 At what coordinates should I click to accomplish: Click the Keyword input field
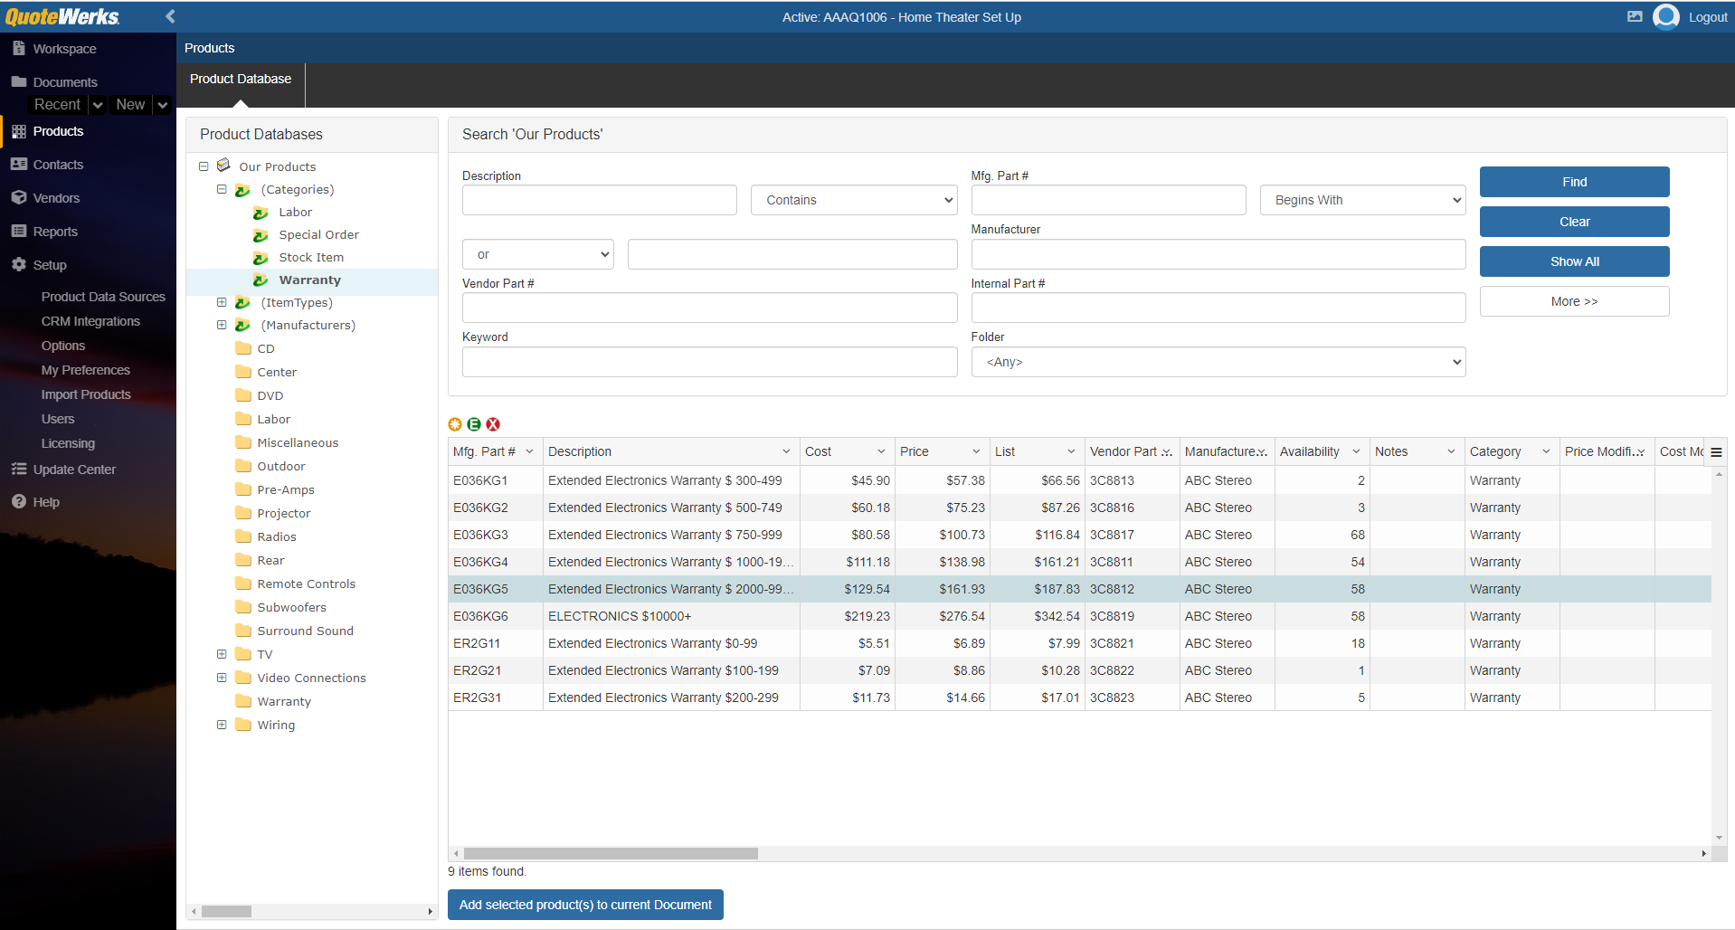(x=709, y=362)
